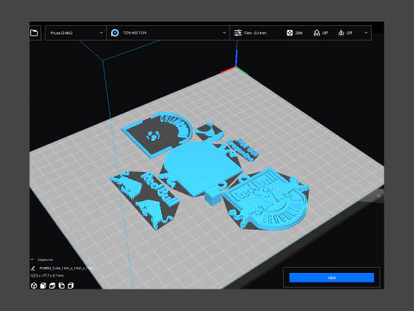Open the Fine 0.1 mm profile settings
414x311 pixels.
[250, 33]
